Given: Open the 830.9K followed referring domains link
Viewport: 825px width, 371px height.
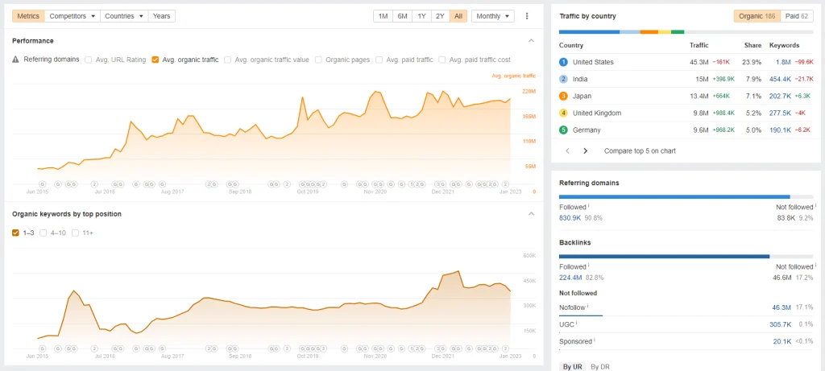Looking at the screenshot, I should (570, 217).
